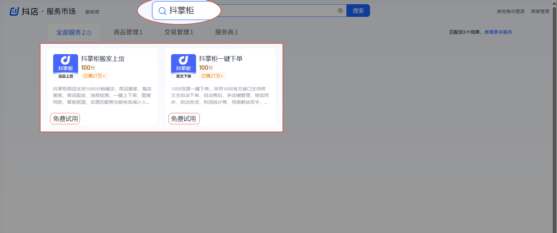
Task: Open the 抖掌柜搬家上货 app icon
Action: click(65, 66)
